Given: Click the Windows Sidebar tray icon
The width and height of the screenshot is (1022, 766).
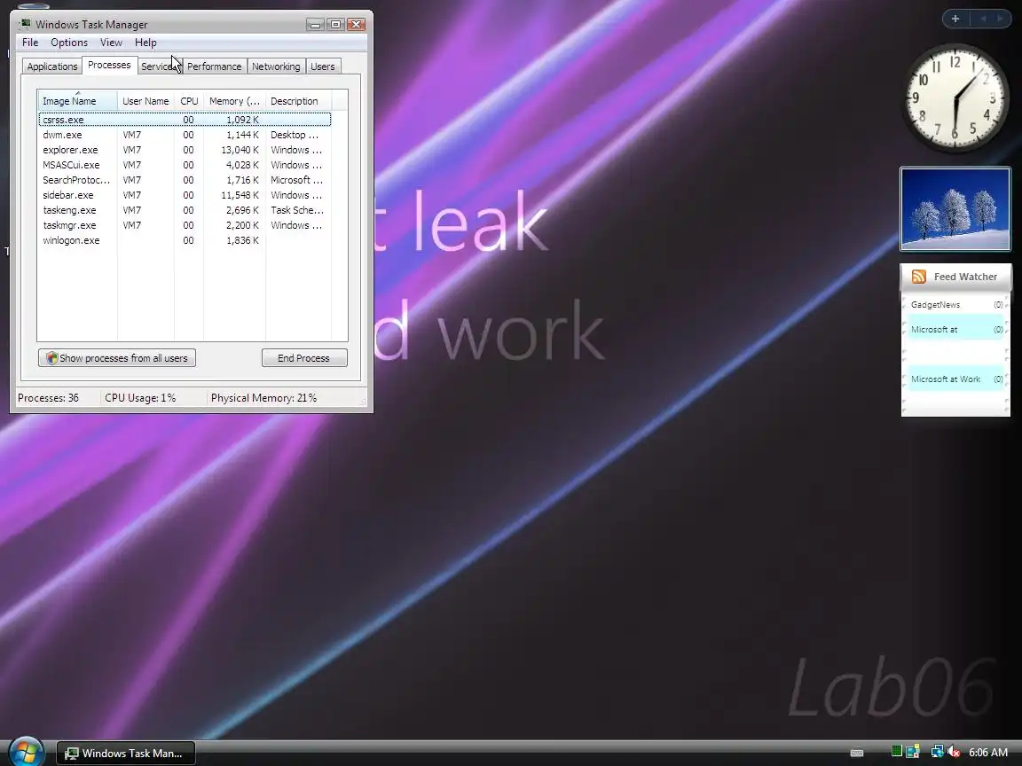Looking at the screenshot, I should click(x=913, y=752).
